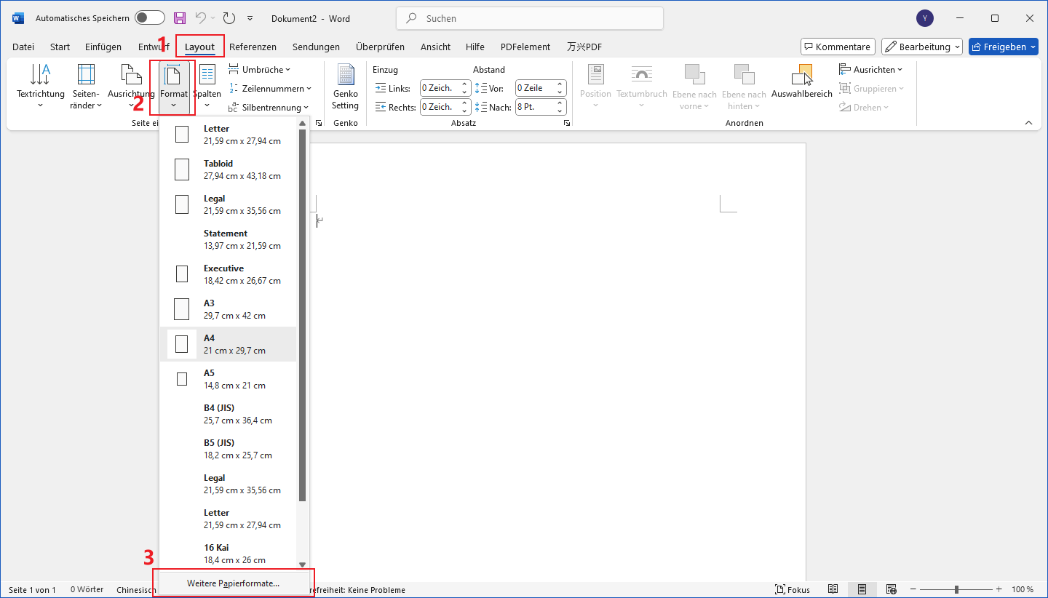The width and height of the screenshot is (1048, 598).
Task: Click 0 Wörter word count
Action: coord(87,589)
